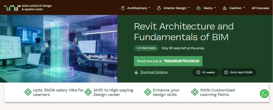Image resolution: width=273 pixels, height=110 pixels.
Task: Click the icon beside Shift to High-paying
Action: [88, 92]
